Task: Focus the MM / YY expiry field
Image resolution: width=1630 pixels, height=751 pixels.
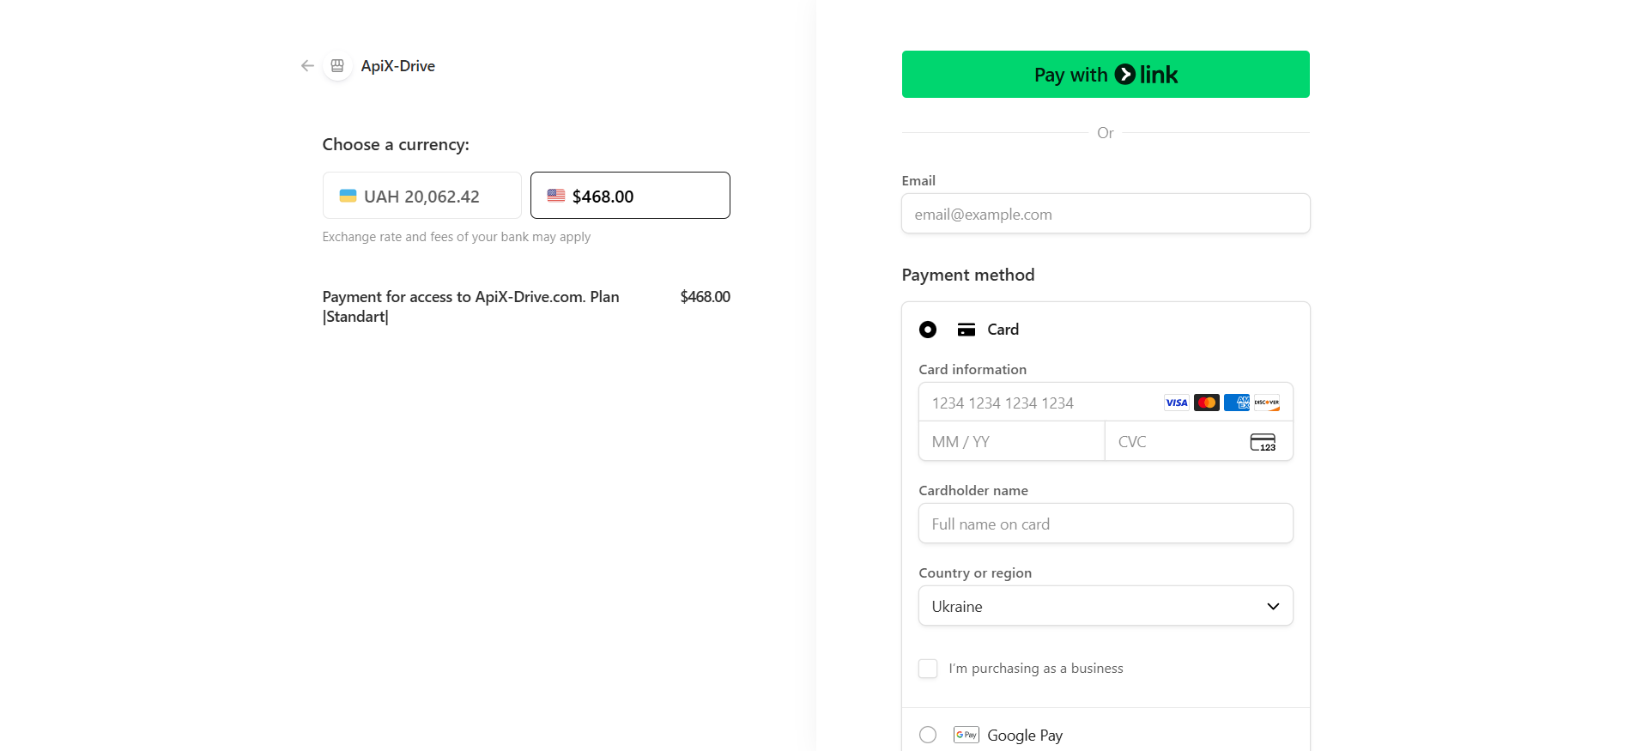Action: point(1012,441)
